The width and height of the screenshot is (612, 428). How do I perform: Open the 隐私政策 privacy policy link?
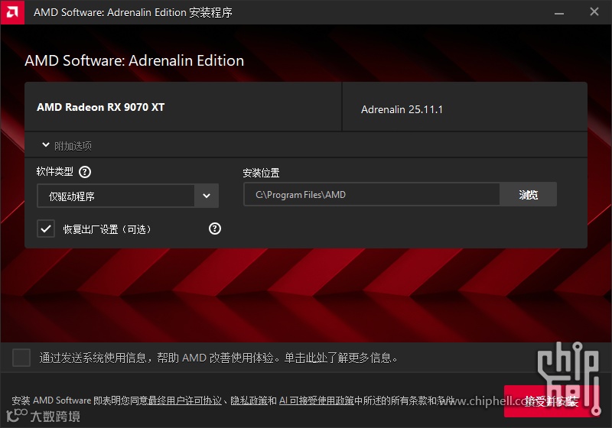(x=249, y=400)
